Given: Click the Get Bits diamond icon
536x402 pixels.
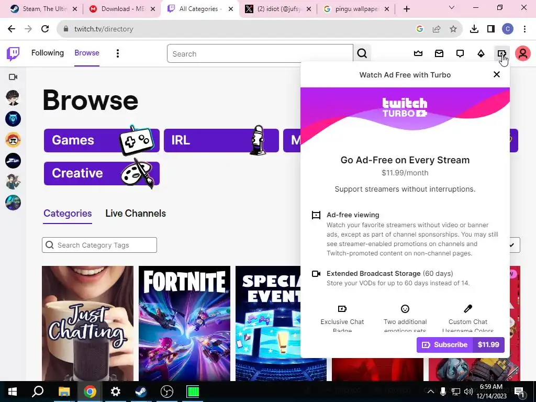Looking at the screenshot, I should click(481, 53).
